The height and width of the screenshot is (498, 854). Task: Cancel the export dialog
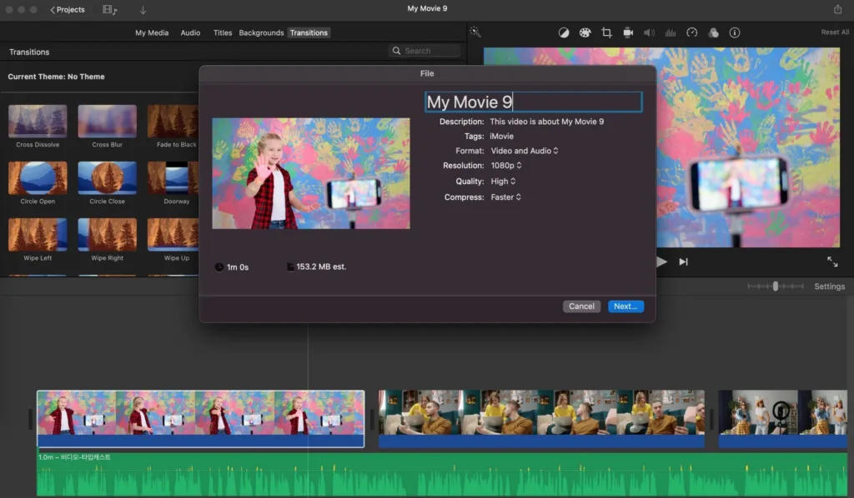[581, 306]
